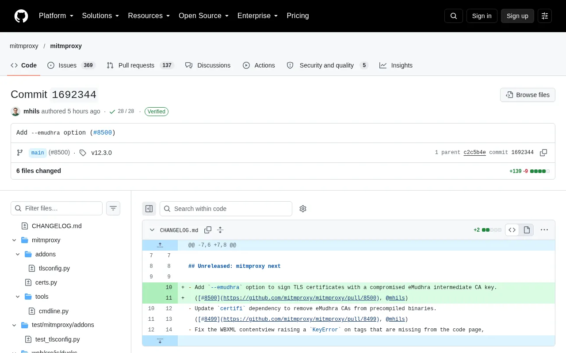Open appearance settings icon in header
This screenshot has width=566, height=353.
(x=545, y=16)
